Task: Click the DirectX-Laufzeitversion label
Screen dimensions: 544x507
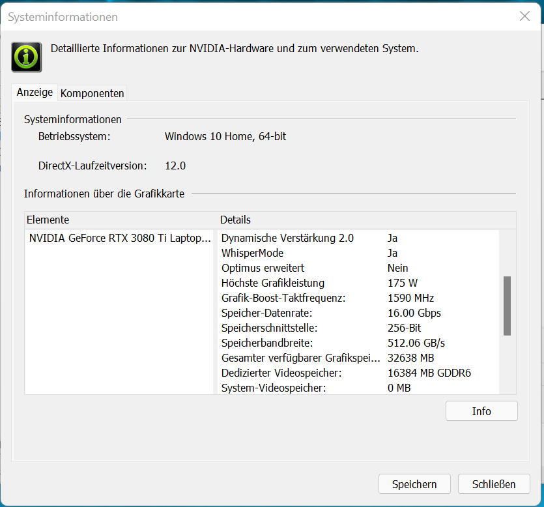Action: [93, 166]
